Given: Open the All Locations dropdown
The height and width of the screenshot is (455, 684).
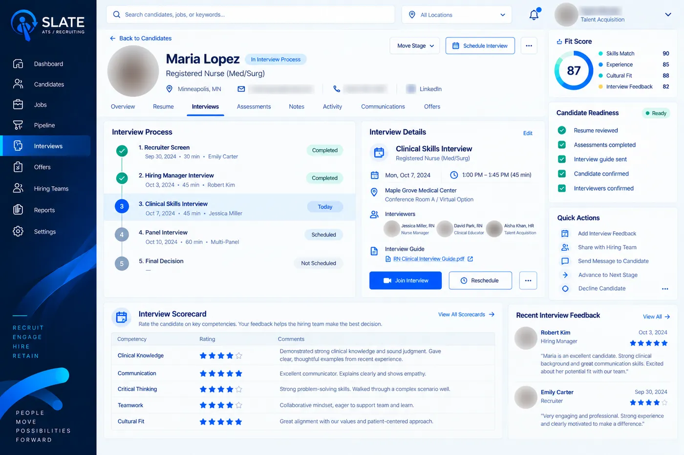Looking at the screenshot, I should 456,15.
